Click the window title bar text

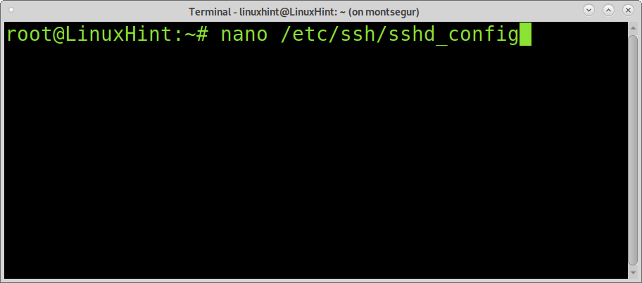(x=304, y=12)
